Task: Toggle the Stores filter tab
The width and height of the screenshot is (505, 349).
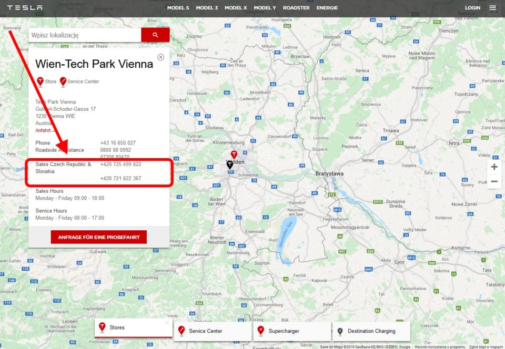Action: tap(133, 328)
